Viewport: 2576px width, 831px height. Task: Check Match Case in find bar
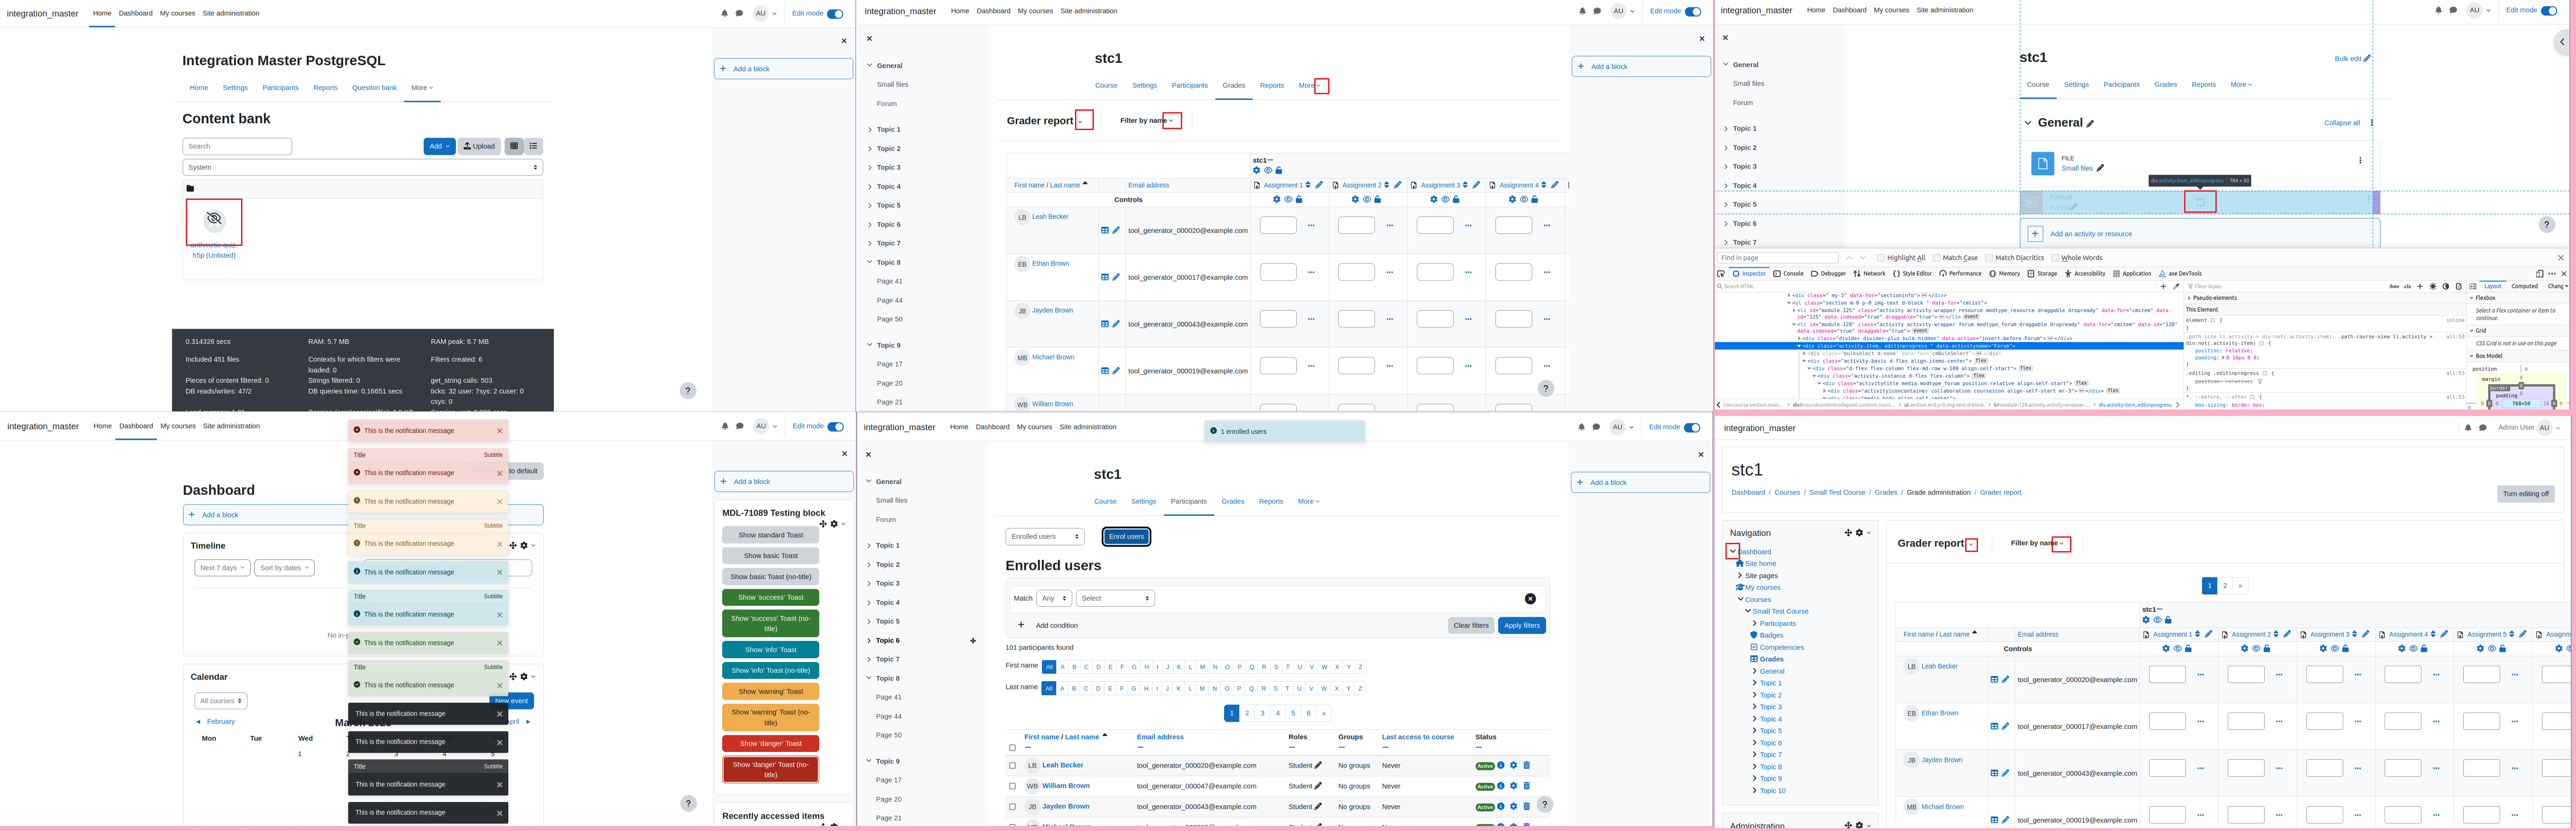pos(1936,258)
